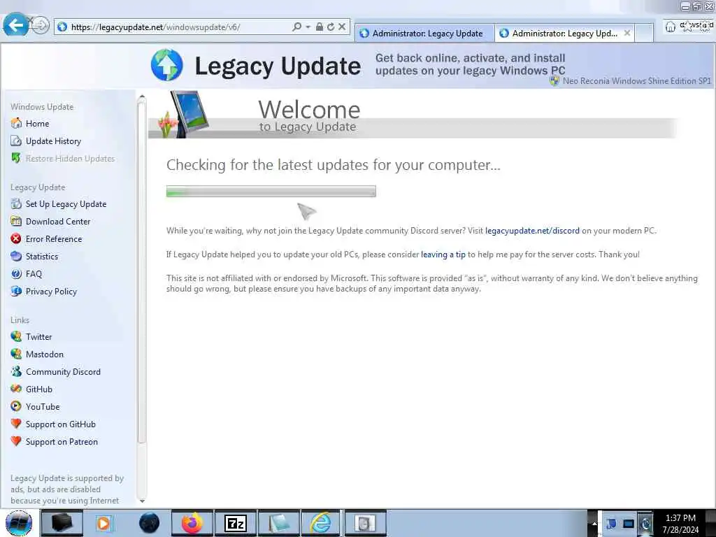Open legacyupdate.net/discord hyperlink
Screen dimensions: 716x537
pos(532,231)
